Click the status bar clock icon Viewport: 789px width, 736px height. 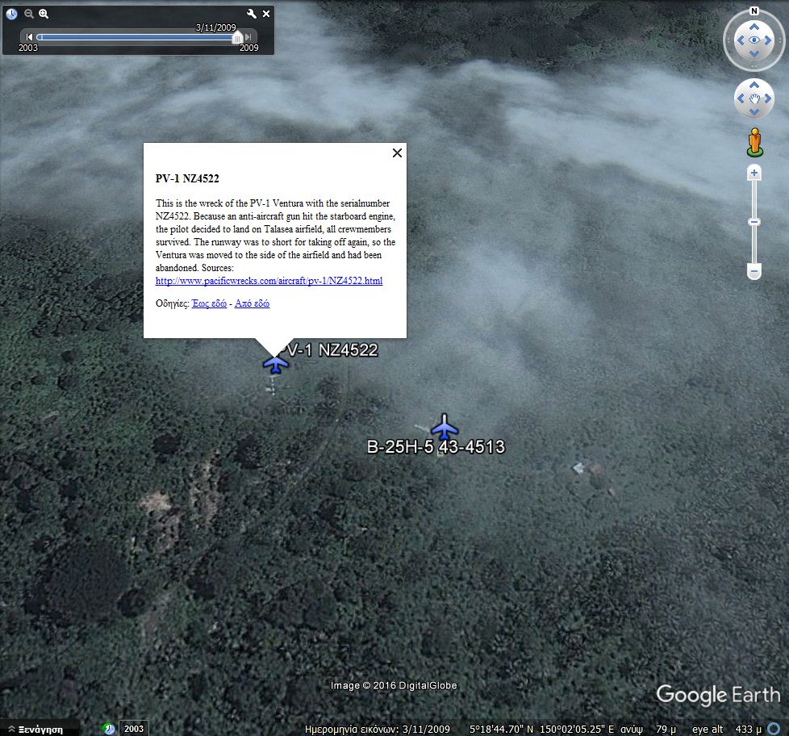click(x=108, y=729)
